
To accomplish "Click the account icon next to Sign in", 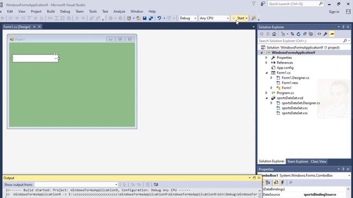I will [348, 12].
